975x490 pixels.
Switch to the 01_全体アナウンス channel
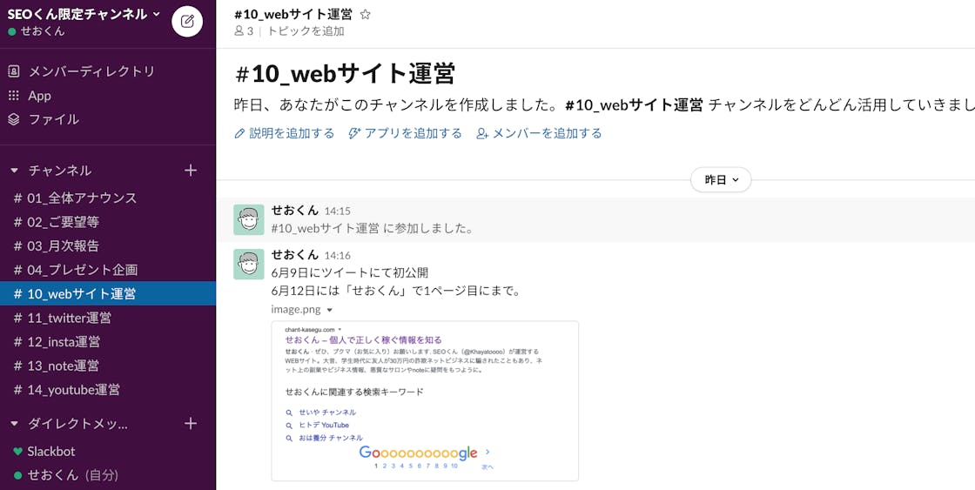(81, 198)
